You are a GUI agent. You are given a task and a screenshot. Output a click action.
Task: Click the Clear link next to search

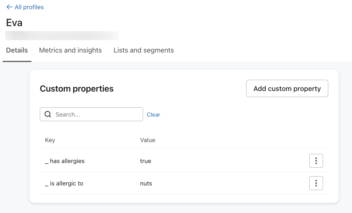click(x=153, y=115)
